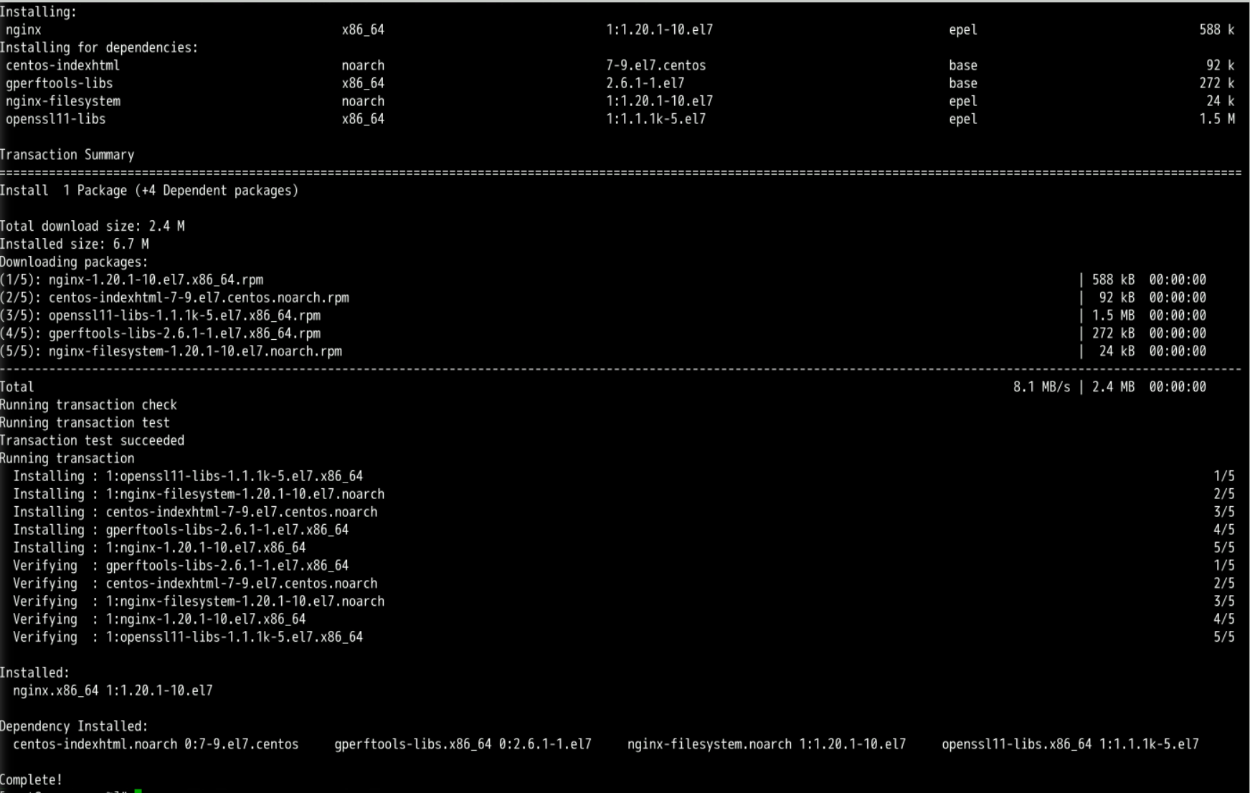Click the 'Downloading packages:' line
The image size is (1250, 793).
(x=74, y=262)
